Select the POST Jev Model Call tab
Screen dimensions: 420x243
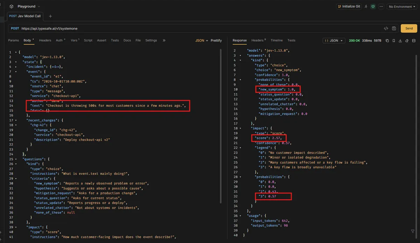coord(25,16)
